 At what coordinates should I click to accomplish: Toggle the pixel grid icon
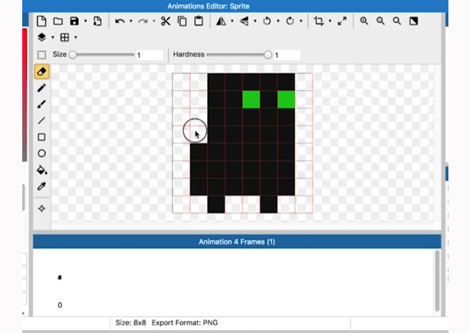(65, 38)
